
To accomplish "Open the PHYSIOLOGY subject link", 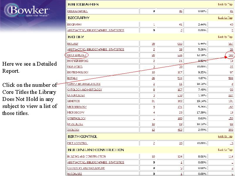I will 75,124.
